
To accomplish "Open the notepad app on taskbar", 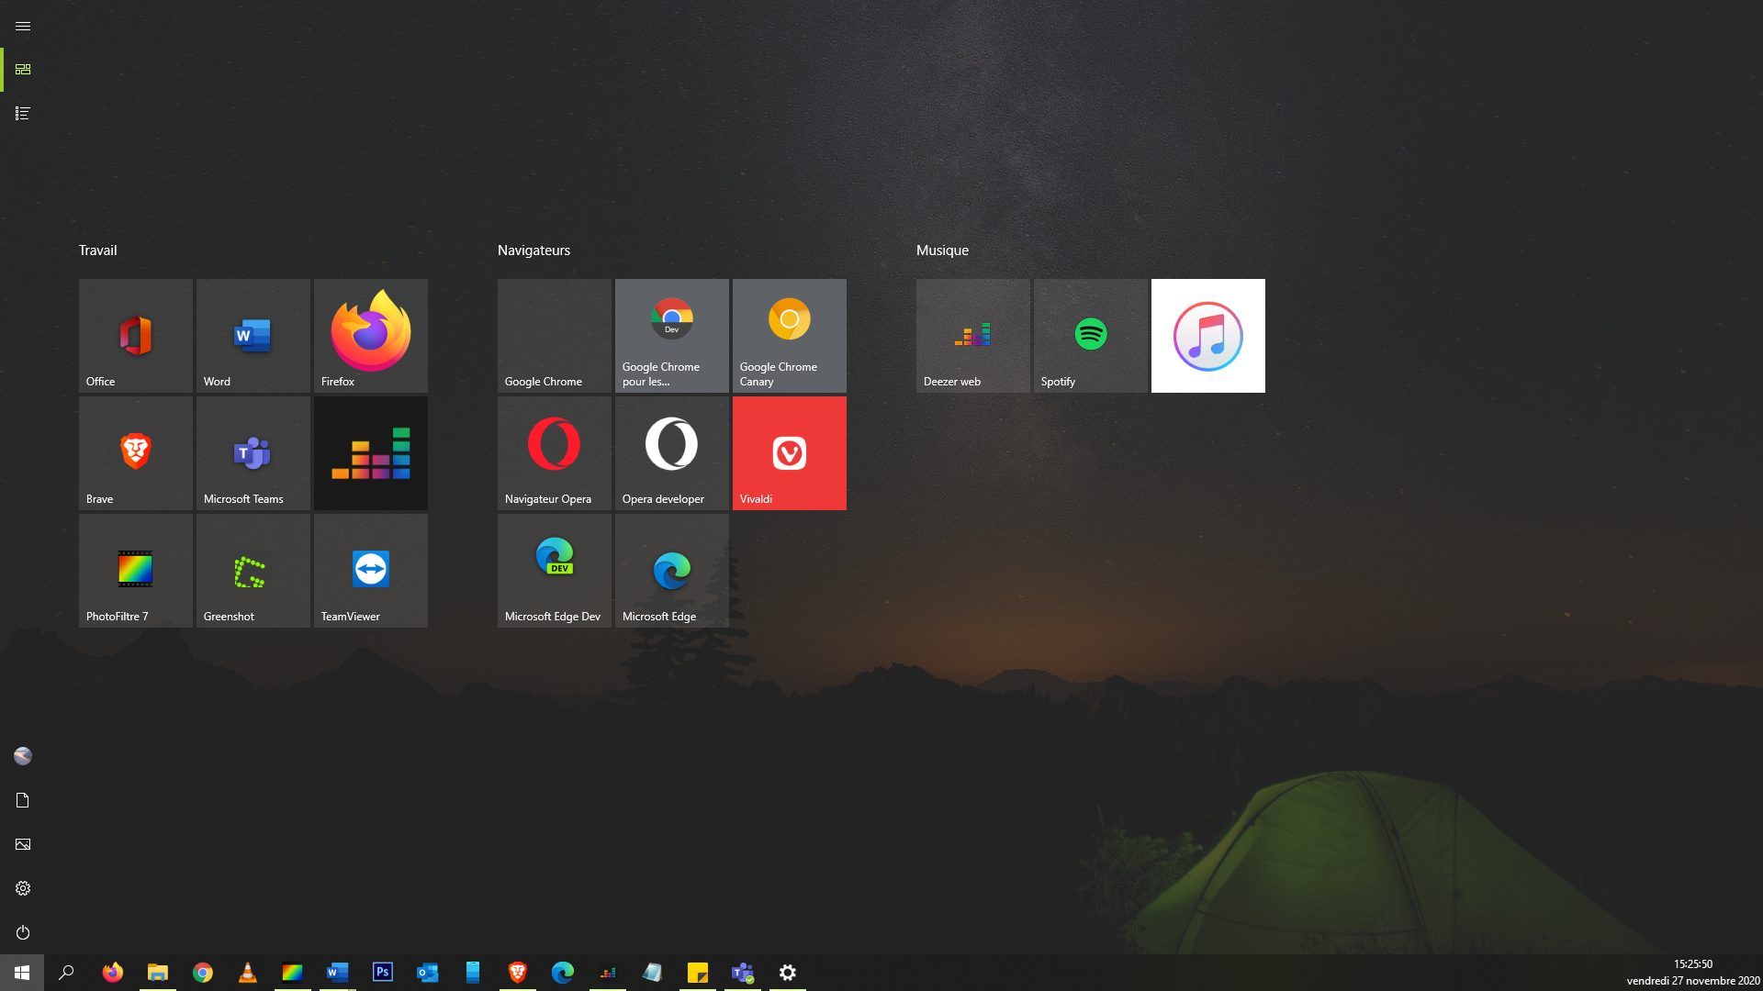I will [x=652, y=973].
